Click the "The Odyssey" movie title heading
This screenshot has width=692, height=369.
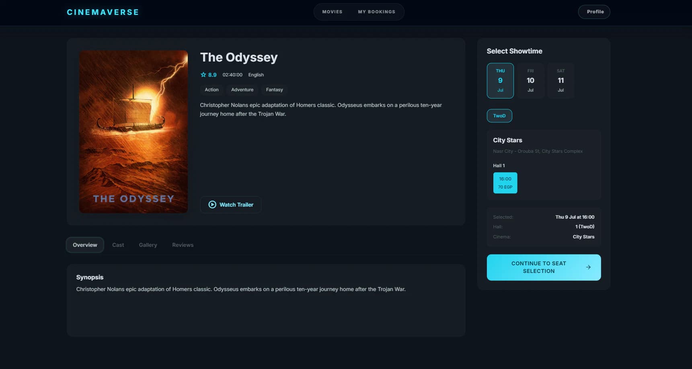239,57
